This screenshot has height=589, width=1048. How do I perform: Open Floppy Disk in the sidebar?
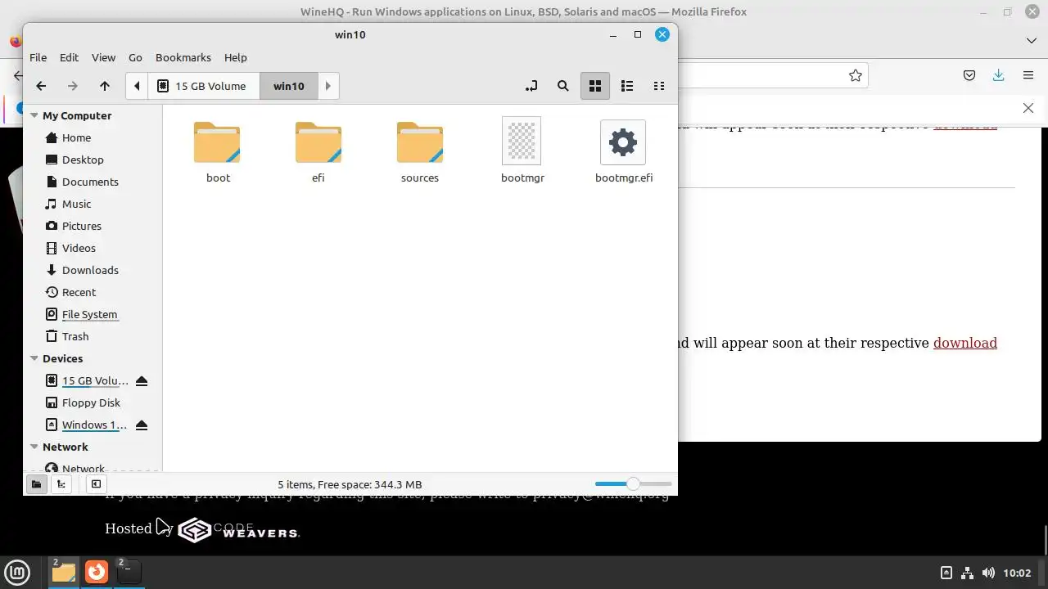(93, 402)
